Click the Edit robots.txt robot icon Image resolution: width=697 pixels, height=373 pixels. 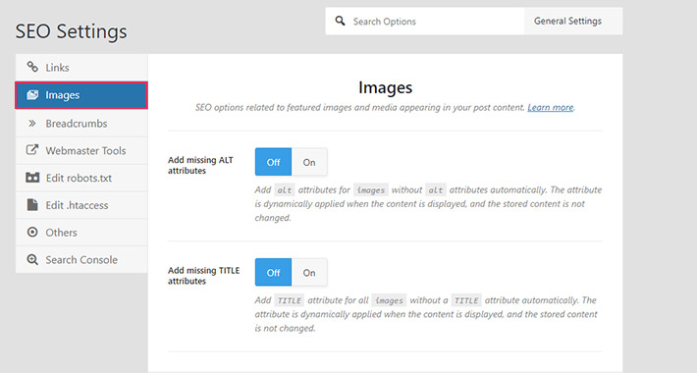tap(32, 178)
